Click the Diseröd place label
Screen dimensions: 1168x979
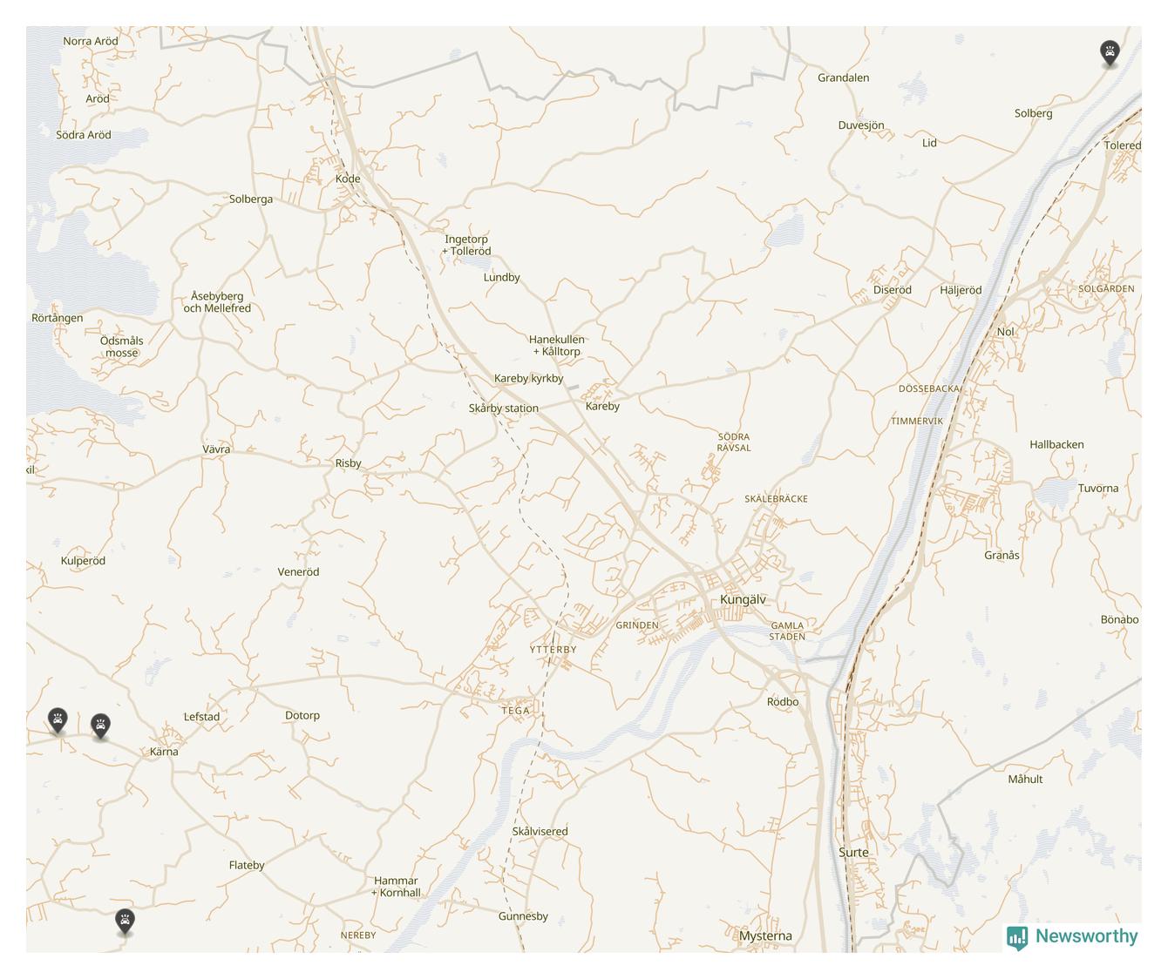pyautogui.click(x=893, y=290)
